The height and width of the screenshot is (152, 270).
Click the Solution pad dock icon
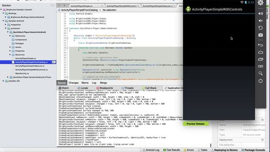51,5
